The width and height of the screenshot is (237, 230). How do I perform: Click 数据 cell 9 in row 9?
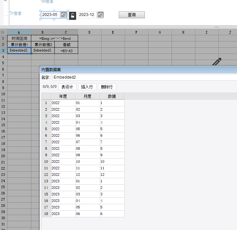pos(112,155)
